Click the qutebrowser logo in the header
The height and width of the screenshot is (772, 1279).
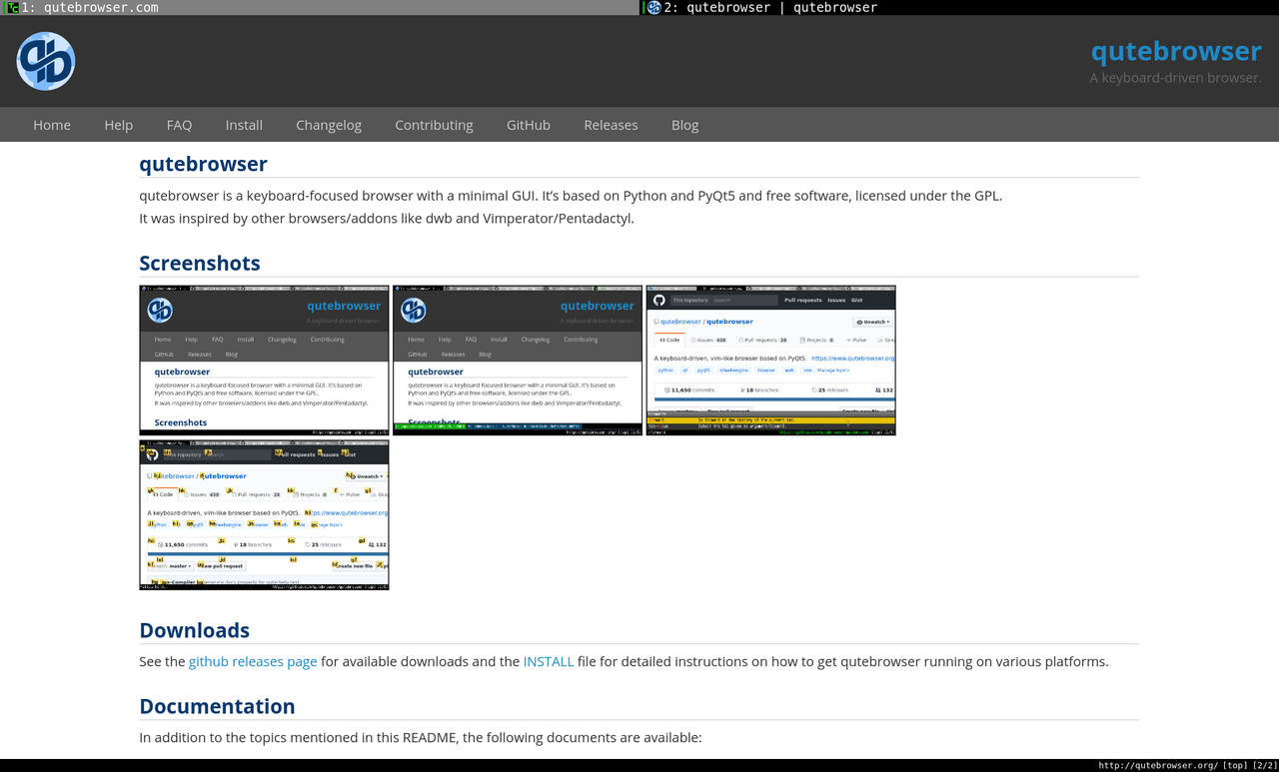[x=46, y=61]
